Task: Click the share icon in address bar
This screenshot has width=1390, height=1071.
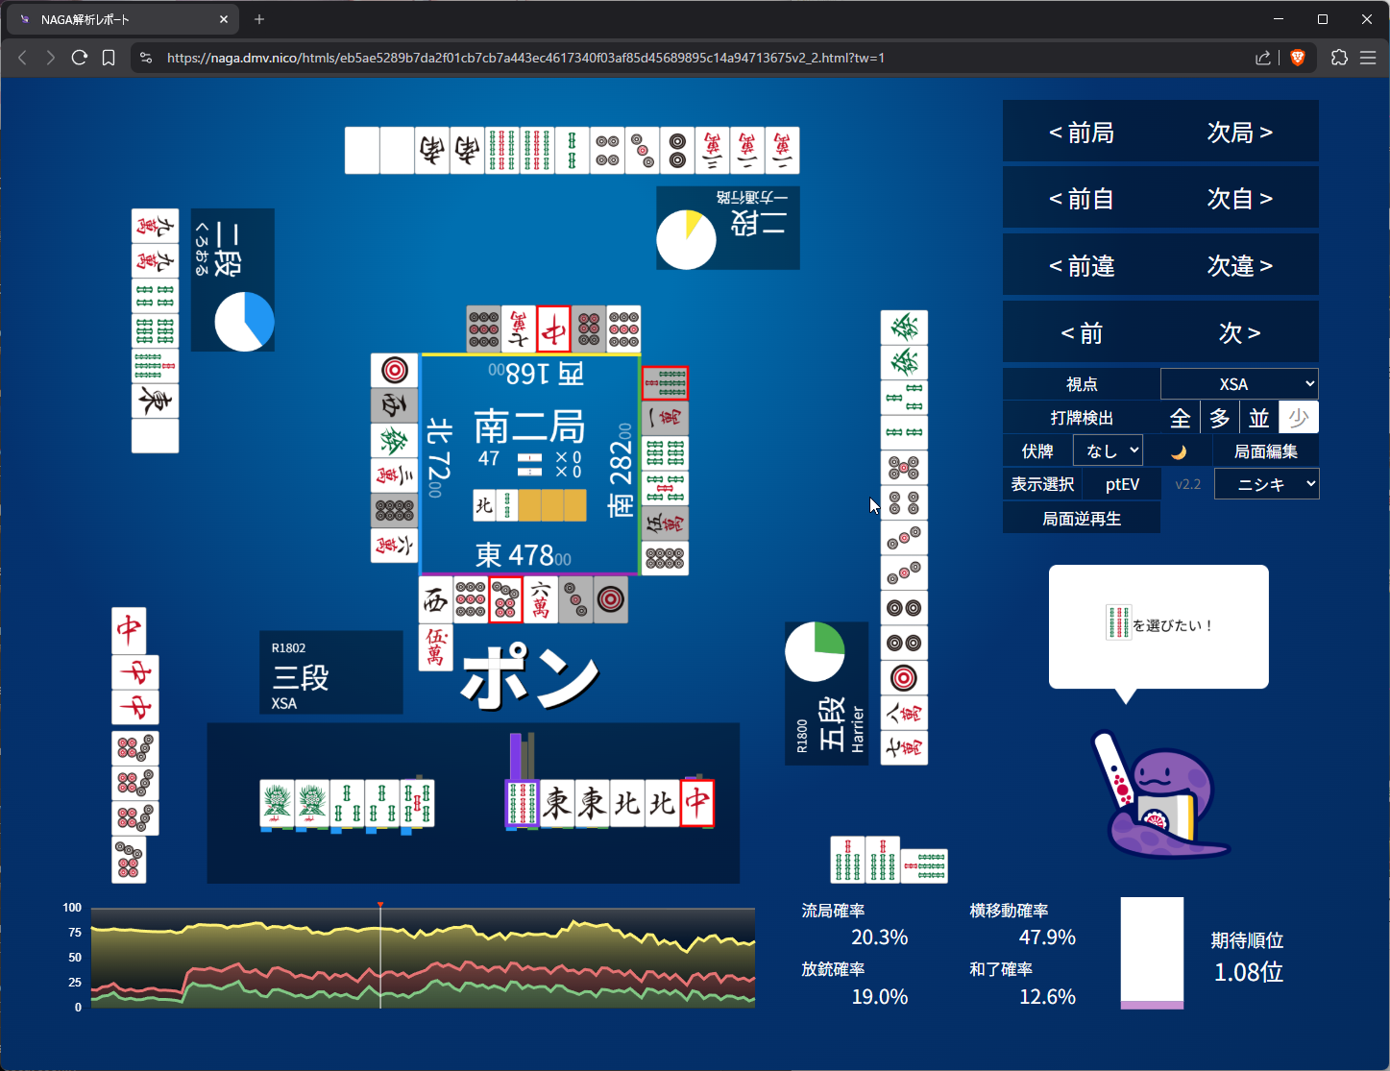Action: 1262,58
